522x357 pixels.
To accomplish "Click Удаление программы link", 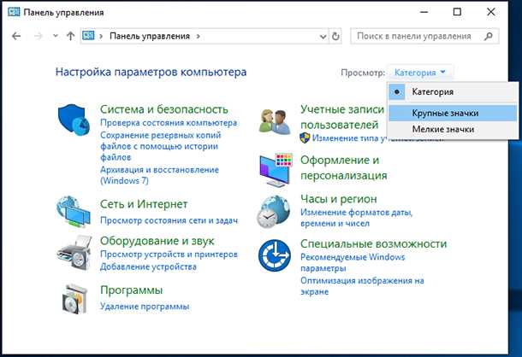I will [145, 306].
